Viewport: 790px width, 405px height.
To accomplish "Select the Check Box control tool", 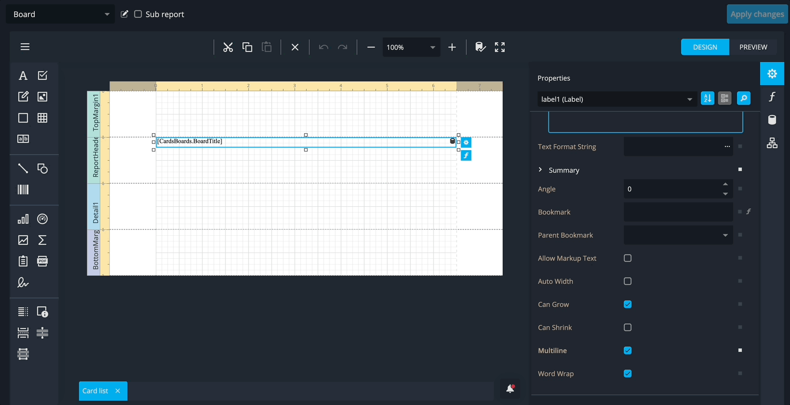I will (x=42, y=76).
